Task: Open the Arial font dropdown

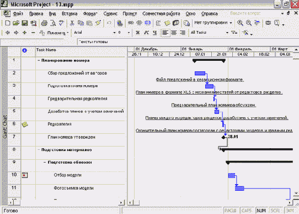Action: click(114, 33)
